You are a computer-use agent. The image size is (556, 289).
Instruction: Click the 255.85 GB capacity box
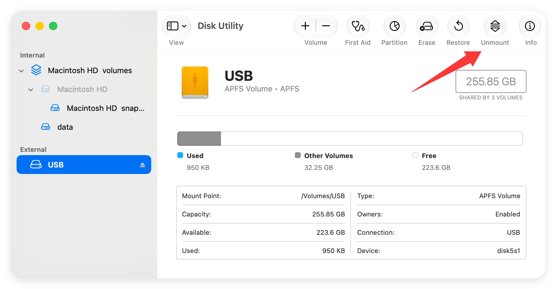491,81
